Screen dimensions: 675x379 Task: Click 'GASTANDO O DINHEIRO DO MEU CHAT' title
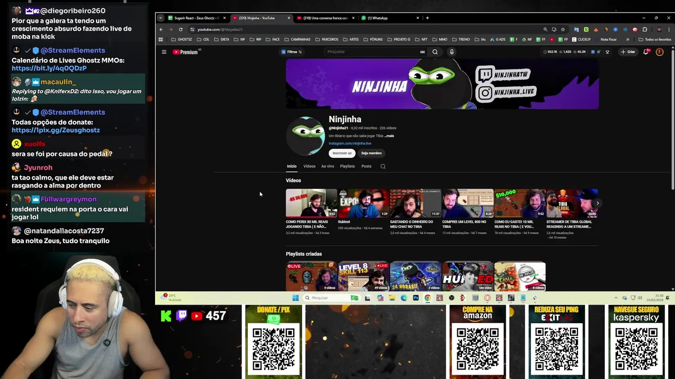point(411,224)
